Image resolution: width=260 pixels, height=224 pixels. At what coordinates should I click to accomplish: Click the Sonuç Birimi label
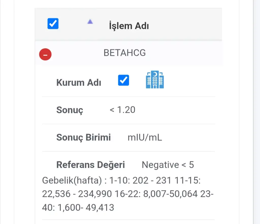(84, 137)
